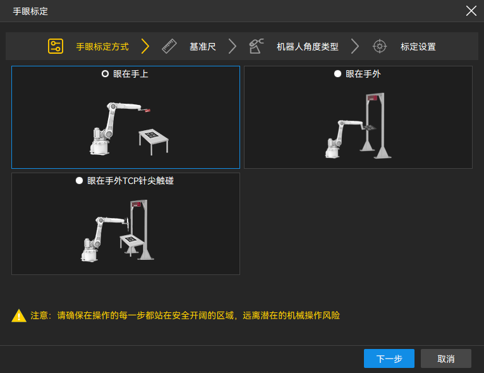Screen dimensions: 484x373
Task: Open the 标定设置 step tab
Action: pos(418,47)
